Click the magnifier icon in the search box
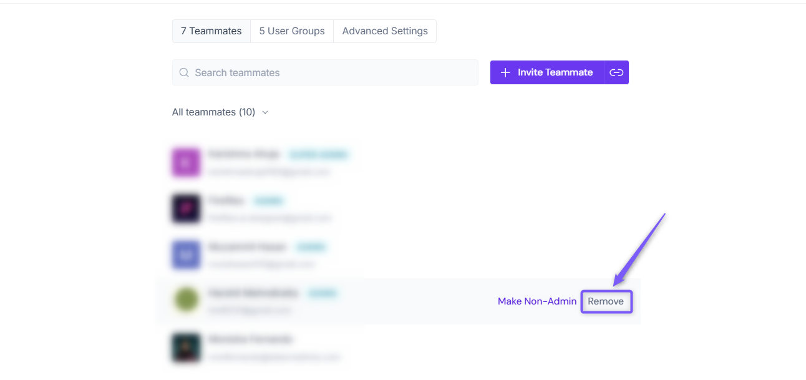The height and width of the screenshot is (380, 806). [184, 72]
